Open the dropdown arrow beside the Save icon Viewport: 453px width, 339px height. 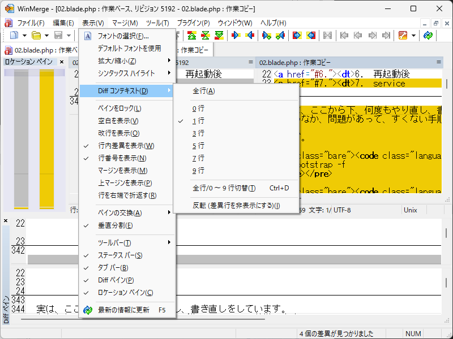(x=69, y=36)
